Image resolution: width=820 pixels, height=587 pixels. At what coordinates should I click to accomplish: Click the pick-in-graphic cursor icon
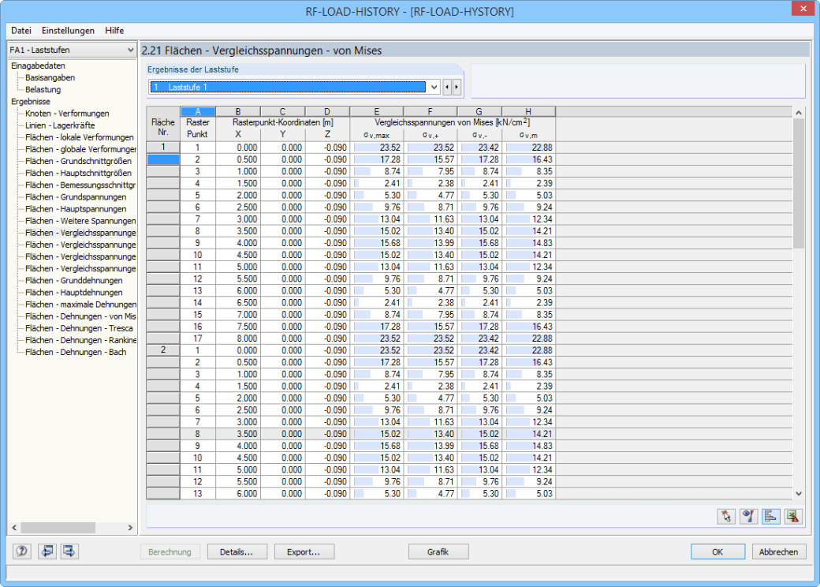726,516
